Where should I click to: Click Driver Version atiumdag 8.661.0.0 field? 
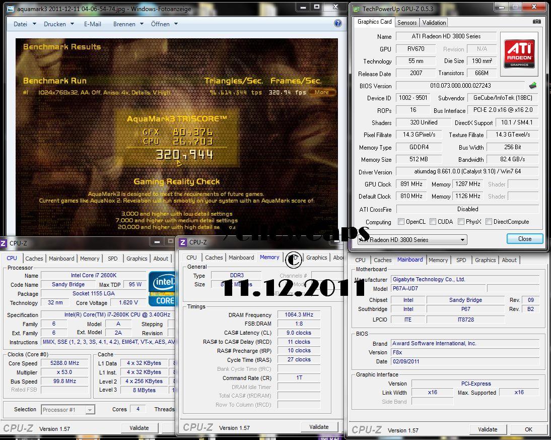point(467,171)
